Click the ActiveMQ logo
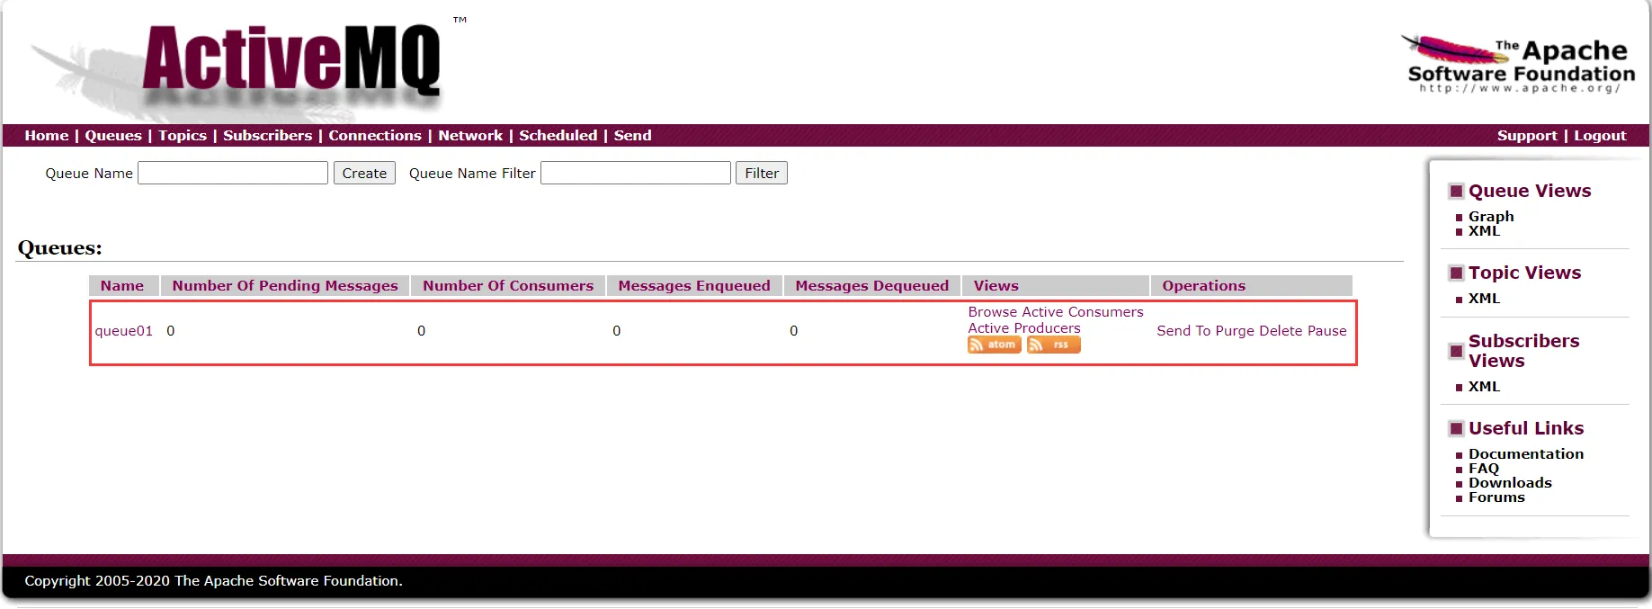 [x=291, y=61]
